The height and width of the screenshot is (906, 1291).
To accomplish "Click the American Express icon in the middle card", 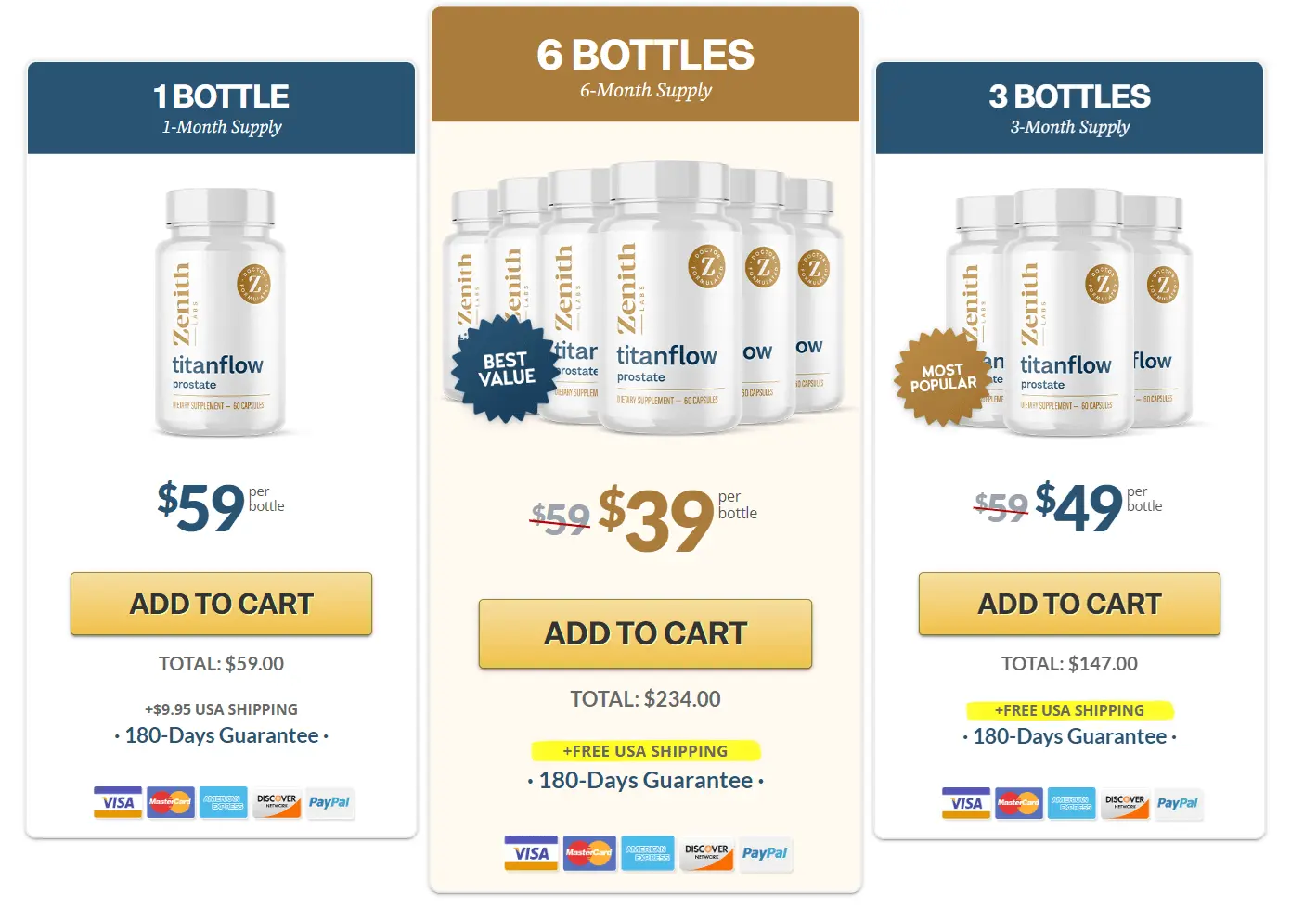I will point(648,853).
